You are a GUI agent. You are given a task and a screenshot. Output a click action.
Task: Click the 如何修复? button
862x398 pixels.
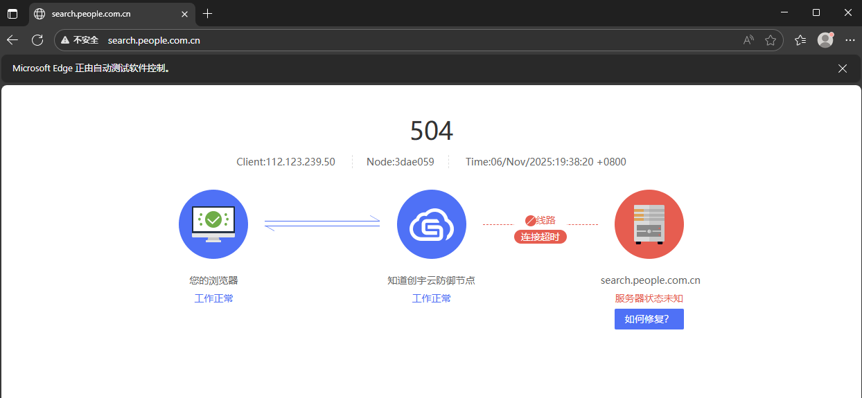point(649,319)
